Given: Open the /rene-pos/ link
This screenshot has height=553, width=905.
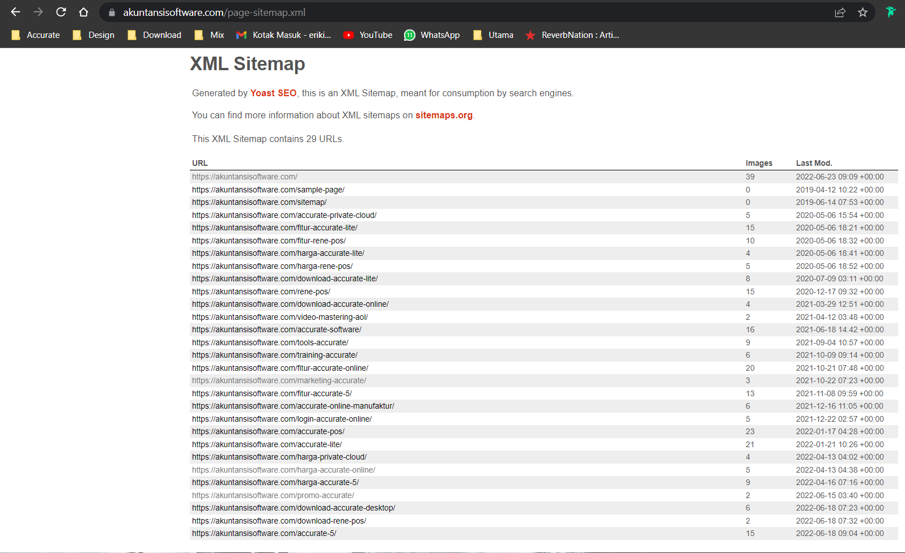Looking at the screenshot, I should (x=261, y=292).
